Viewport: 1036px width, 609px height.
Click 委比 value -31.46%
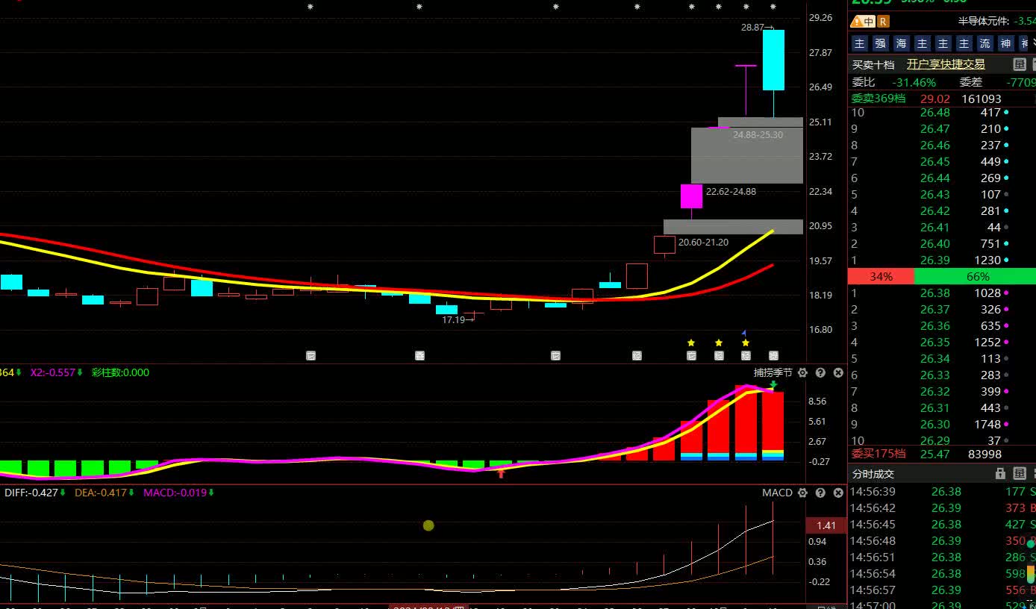tap(914, 82)
